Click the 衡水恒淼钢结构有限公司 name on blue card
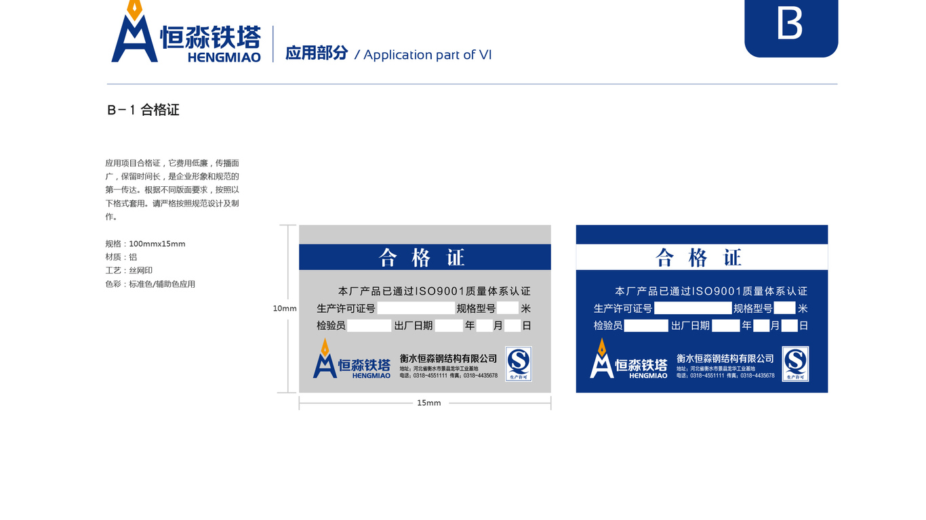 725,358
